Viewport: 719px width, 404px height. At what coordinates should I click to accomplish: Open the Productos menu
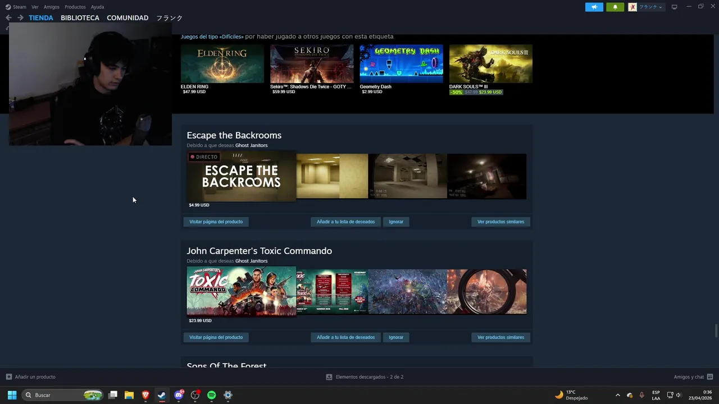click(x=75, y=7)
